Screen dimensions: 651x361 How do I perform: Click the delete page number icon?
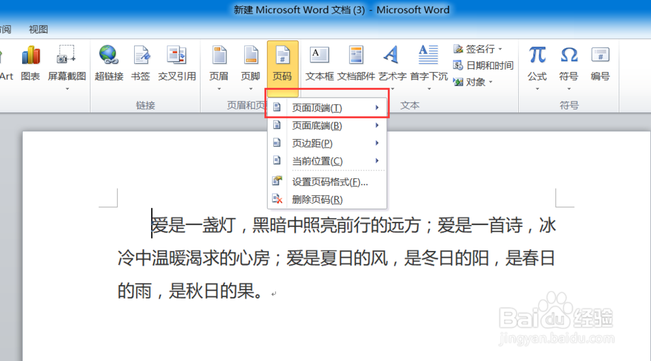point(277,199)
